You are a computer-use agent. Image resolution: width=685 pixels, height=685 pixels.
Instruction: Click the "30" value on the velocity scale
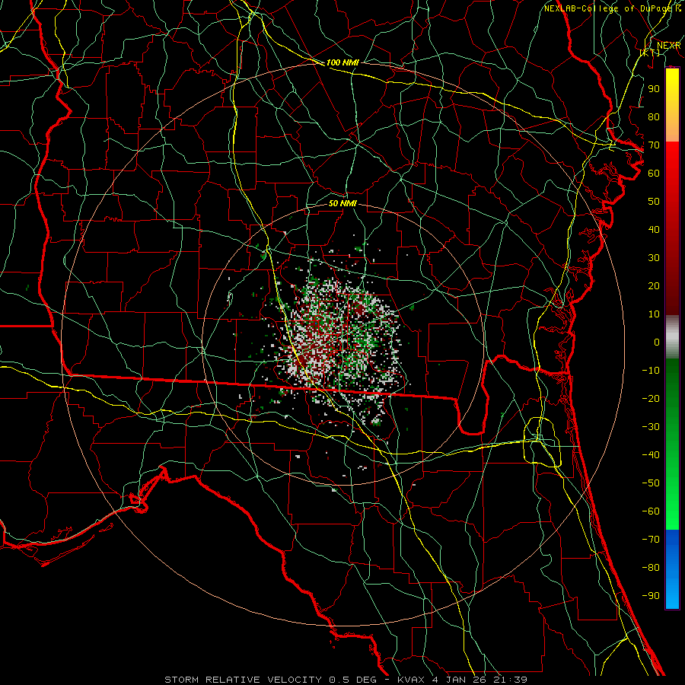pos(654,258)
